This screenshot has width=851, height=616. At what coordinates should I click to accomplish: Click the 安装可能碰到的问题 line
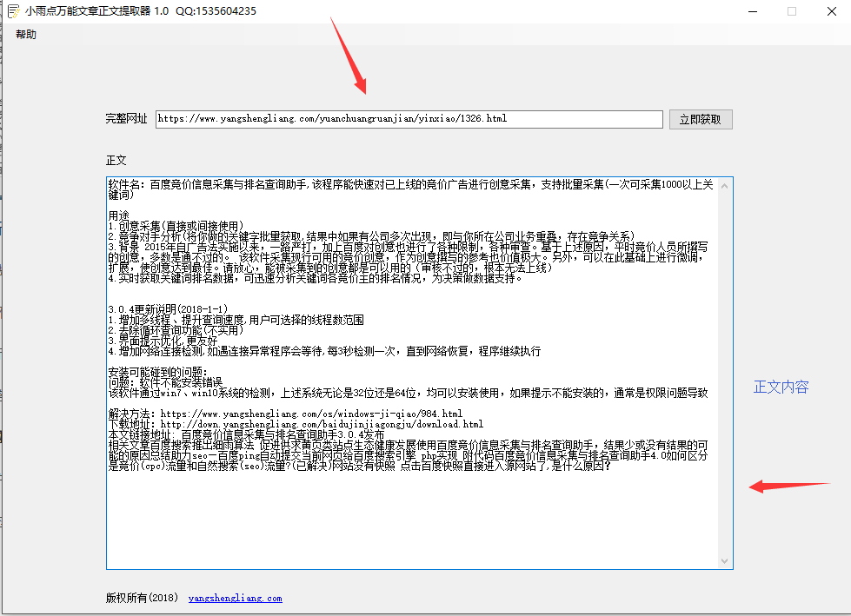tap(157, 372)
